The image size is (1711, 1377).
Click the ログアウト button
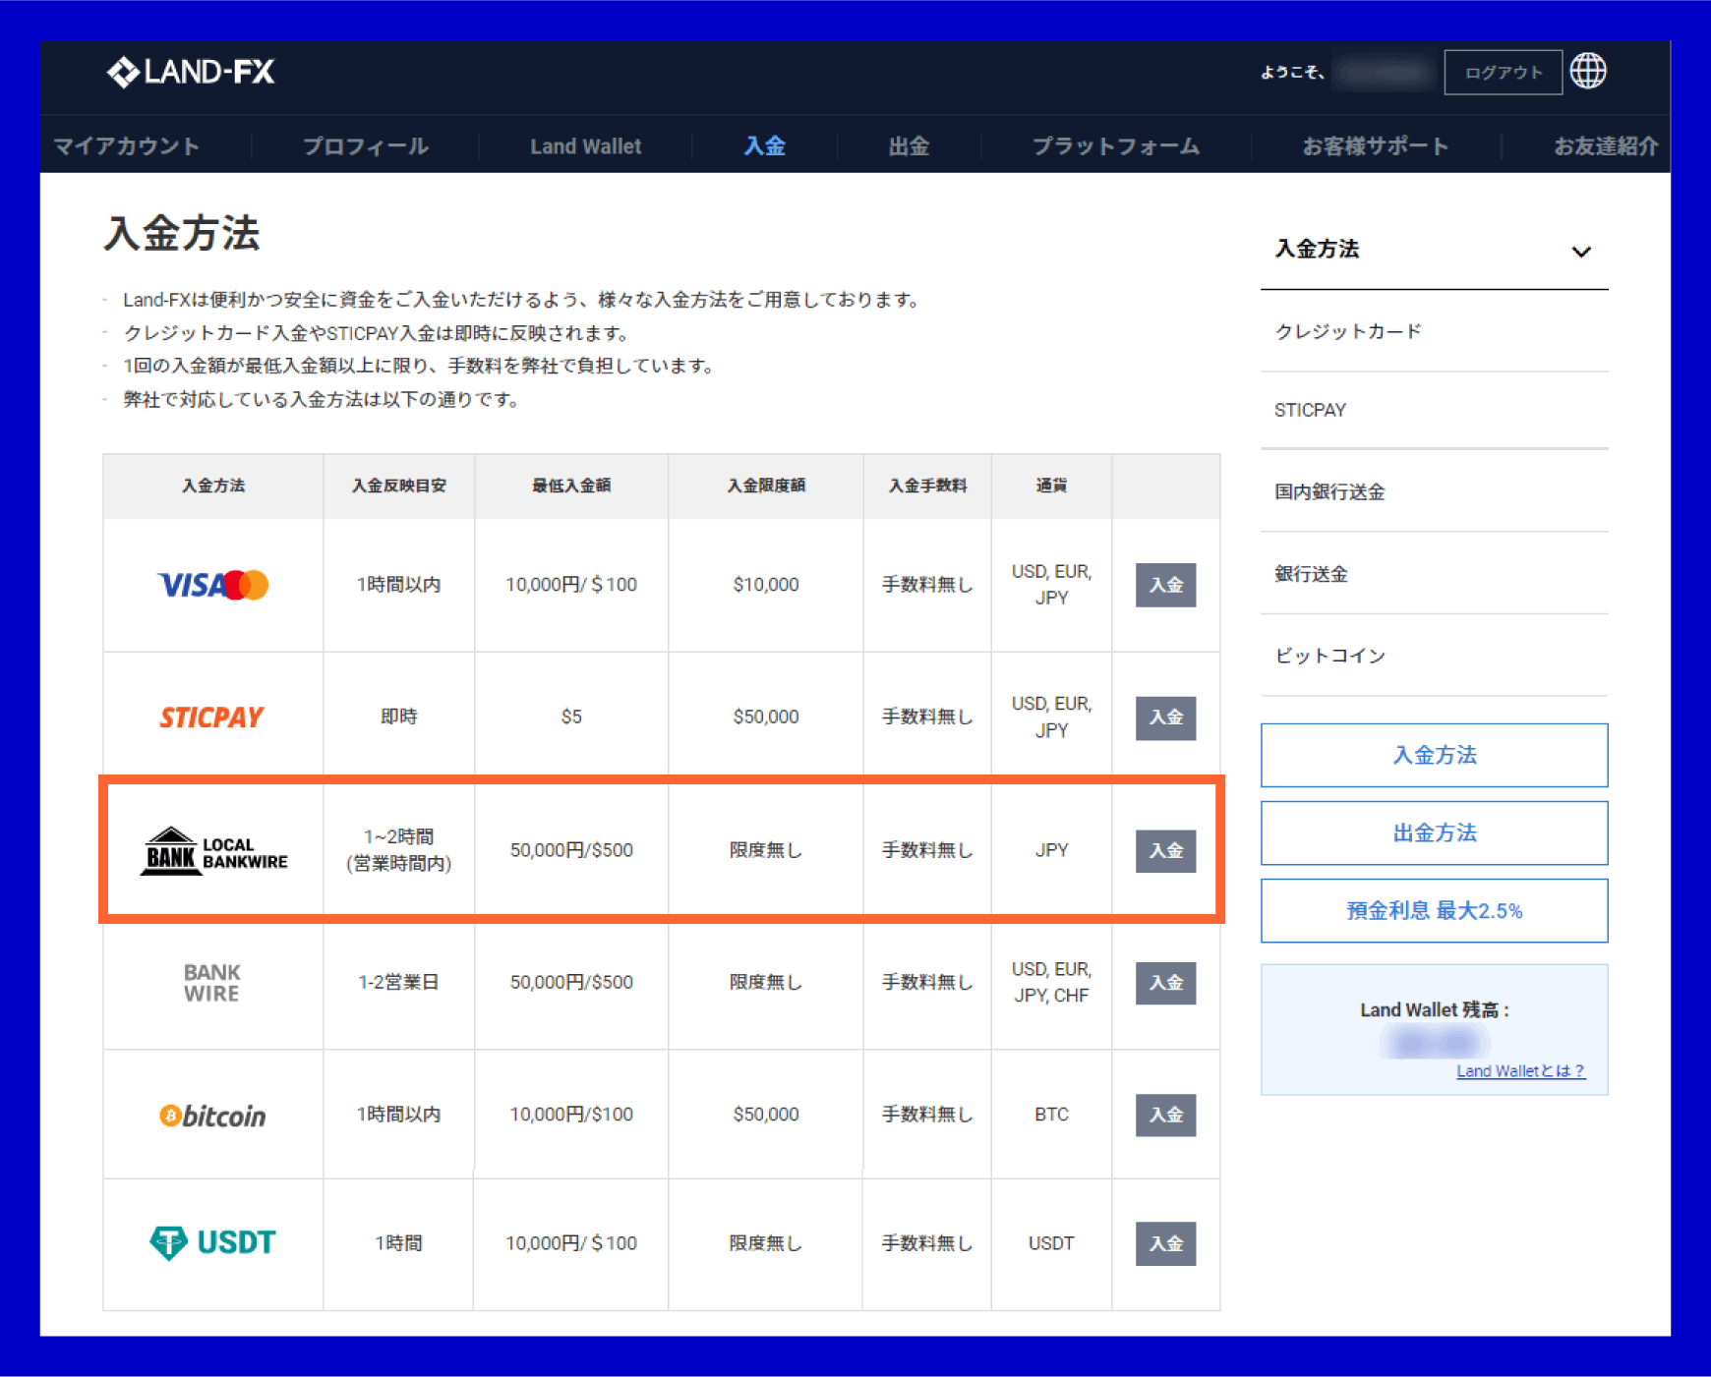(x=1504, y=73)
